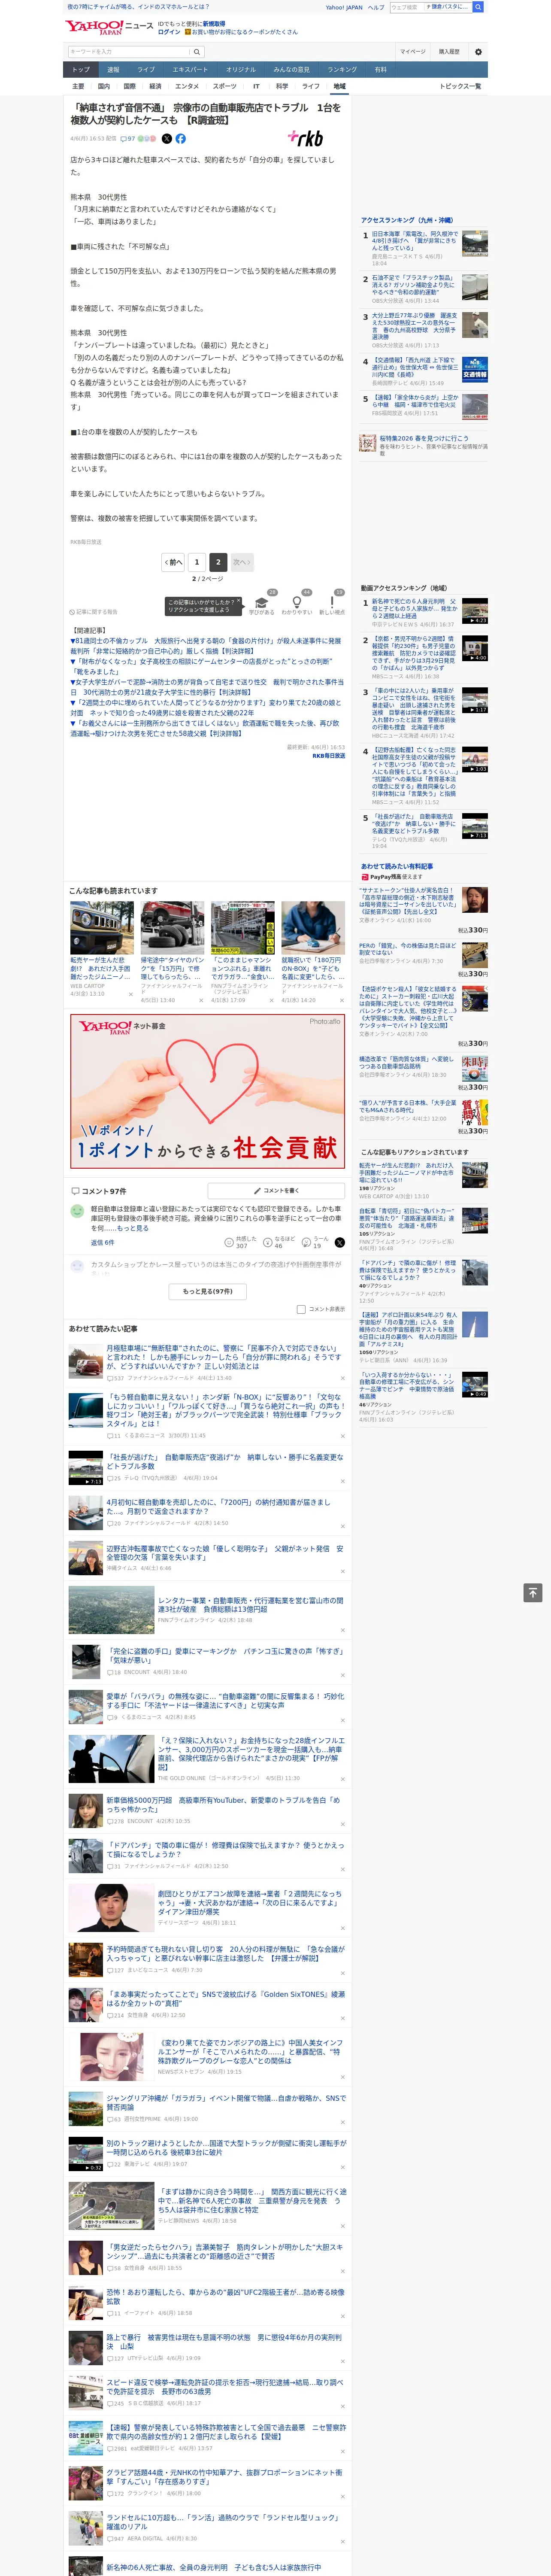Click なるほど reaction on first comment

click(280, 1242)
